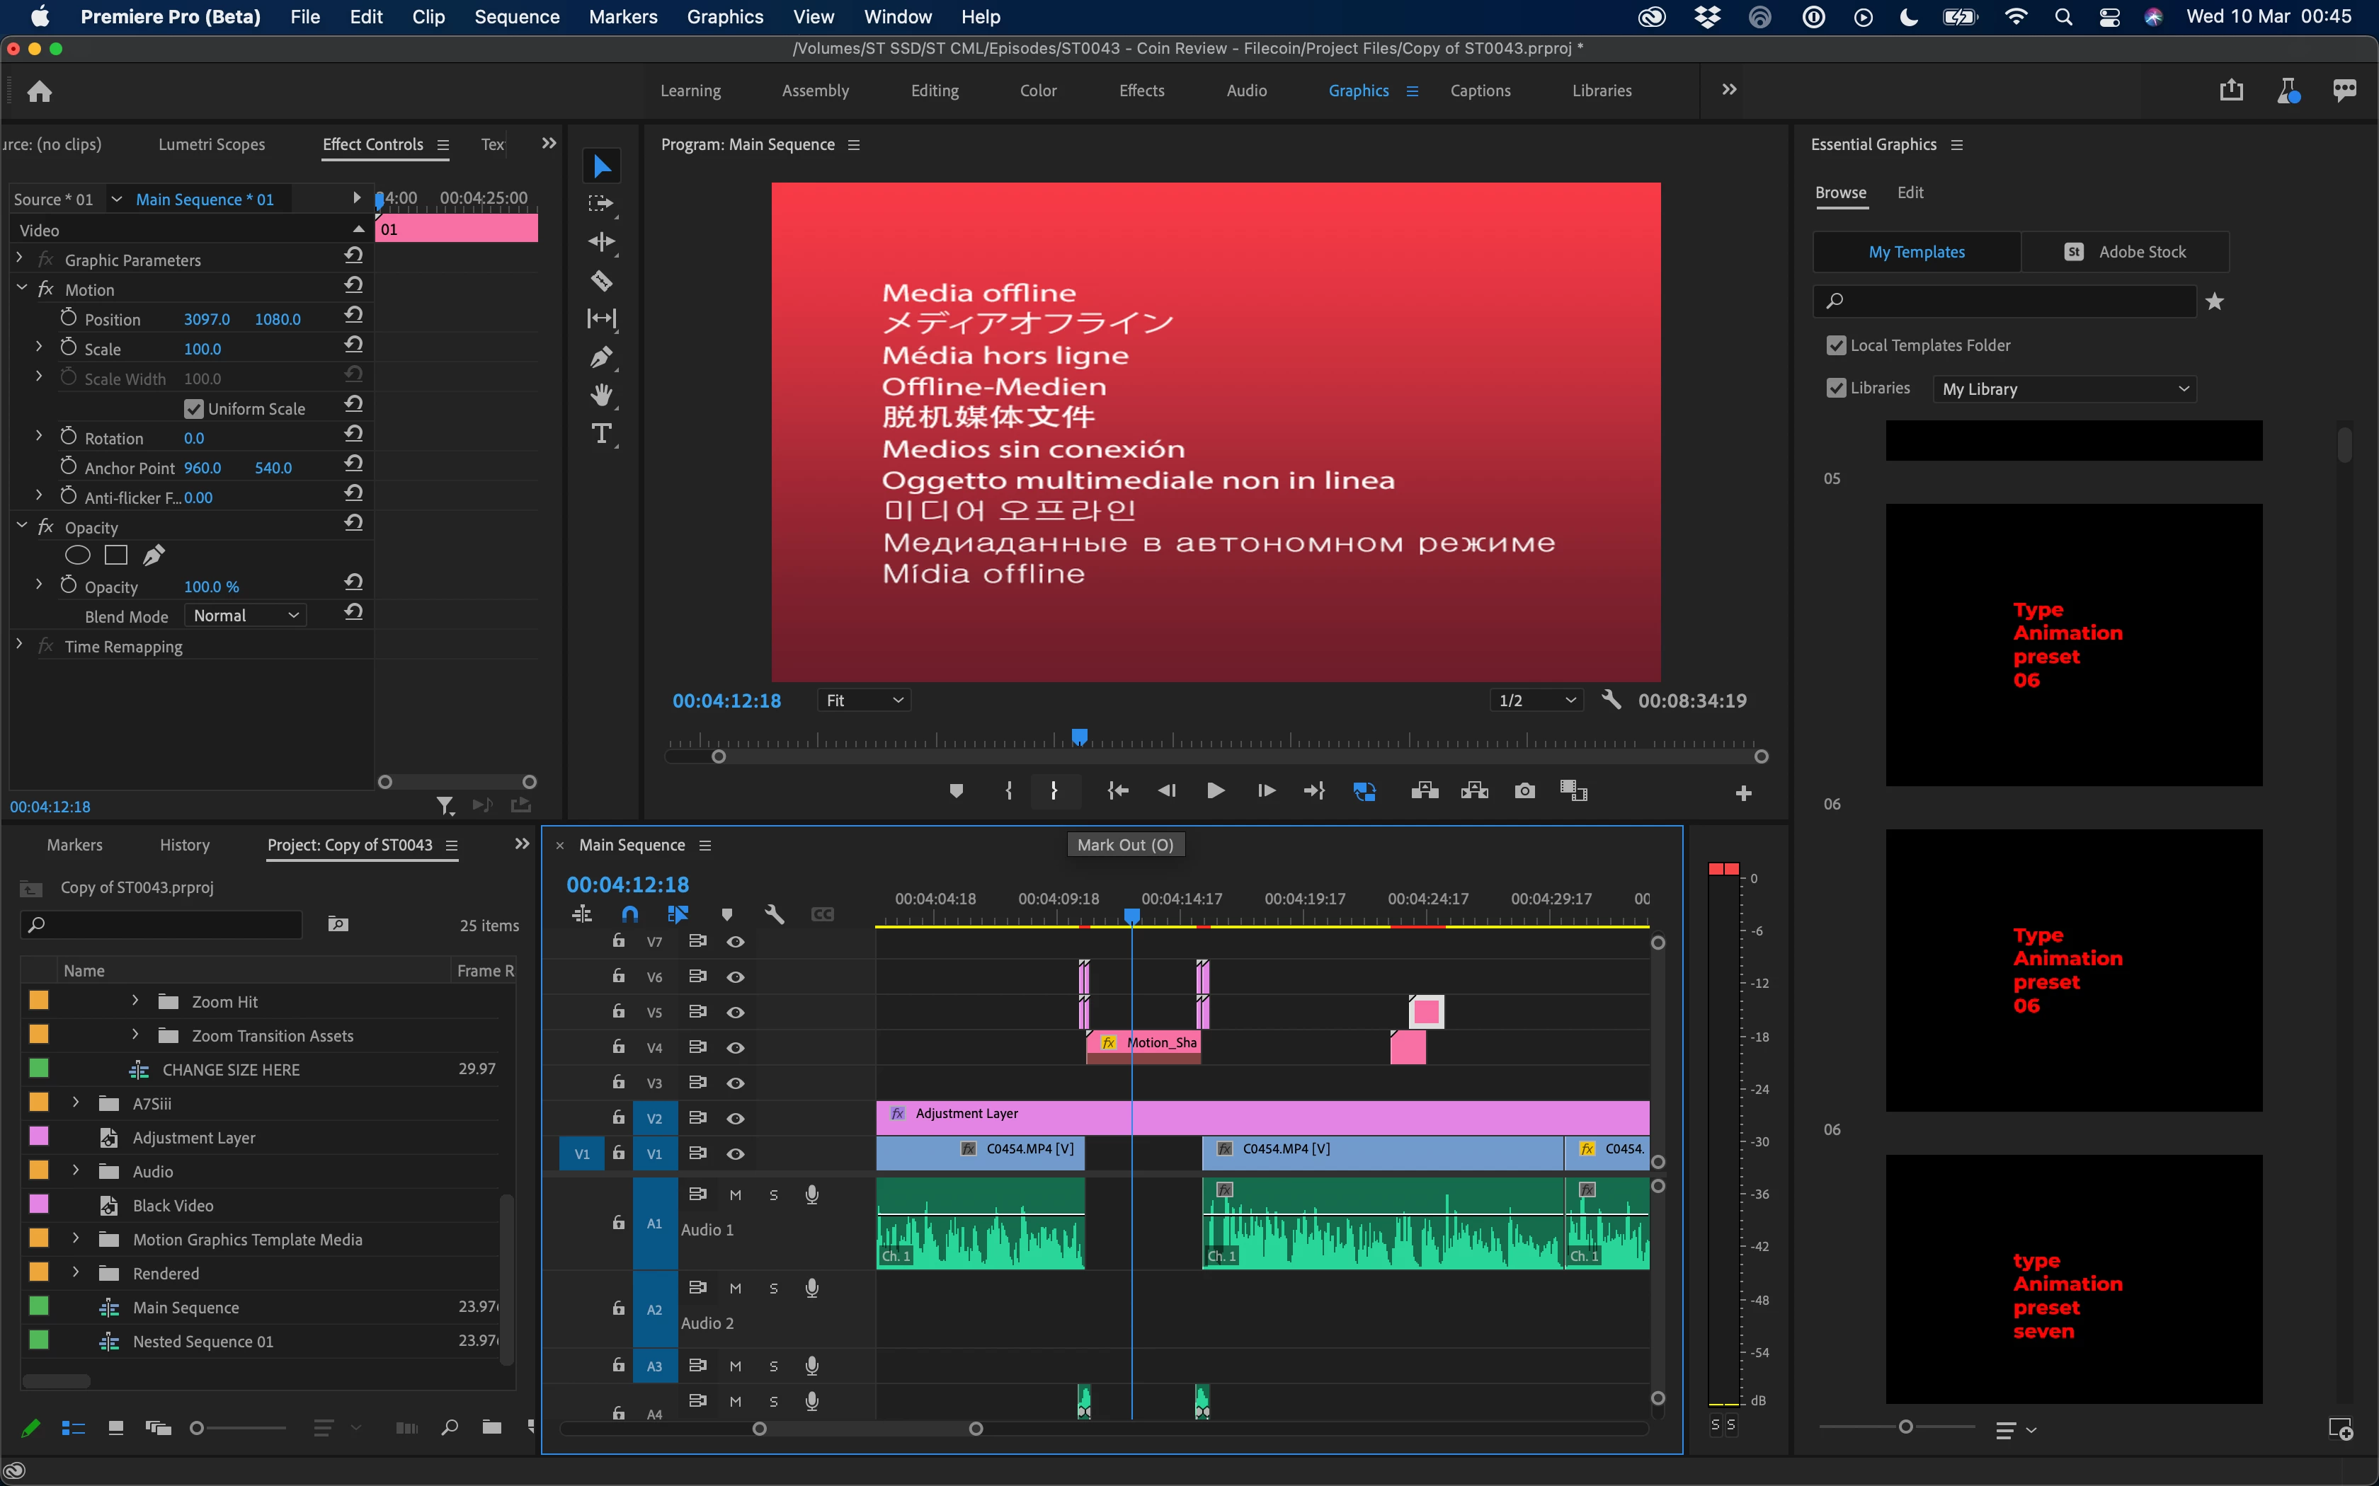This screenshot has height=1486, width=2379.
Task: Select the Type tool
Action: click(602, 433)
